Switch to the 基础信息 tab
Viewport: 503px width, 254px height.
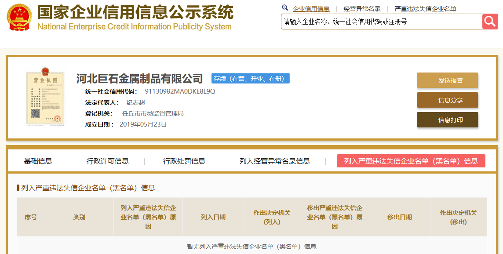click(x=38, y=161)
